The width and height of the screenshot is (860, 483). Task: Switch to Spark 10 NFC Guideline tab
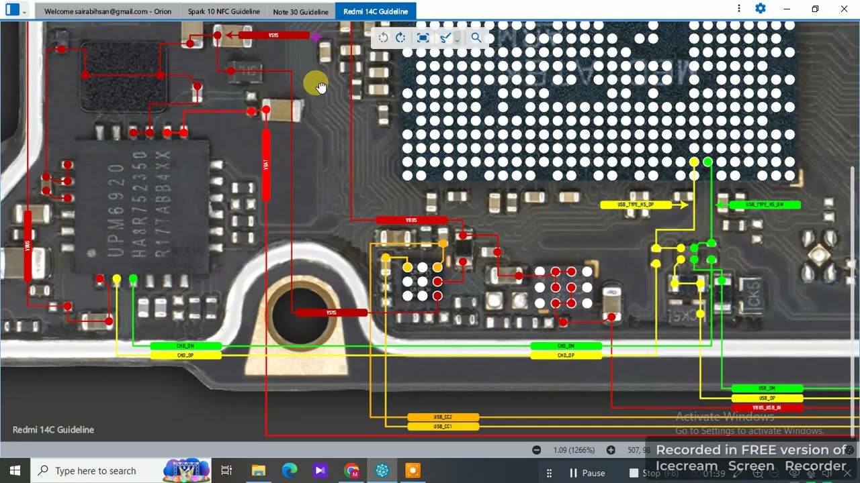tap(224, 11)
